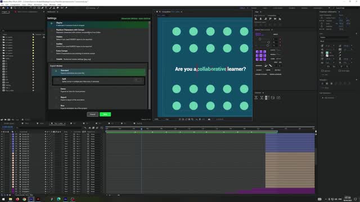Open the Composition menu
Viewport: 360px width, 202px height.
[15, 4]
